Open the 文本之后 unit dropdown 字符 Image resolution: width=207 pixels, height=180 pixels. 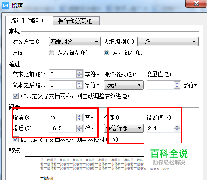[92, 85]
